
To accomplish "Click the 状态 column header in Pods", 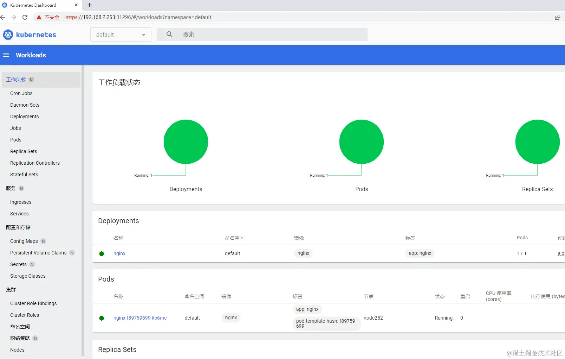I will point(440,296).
